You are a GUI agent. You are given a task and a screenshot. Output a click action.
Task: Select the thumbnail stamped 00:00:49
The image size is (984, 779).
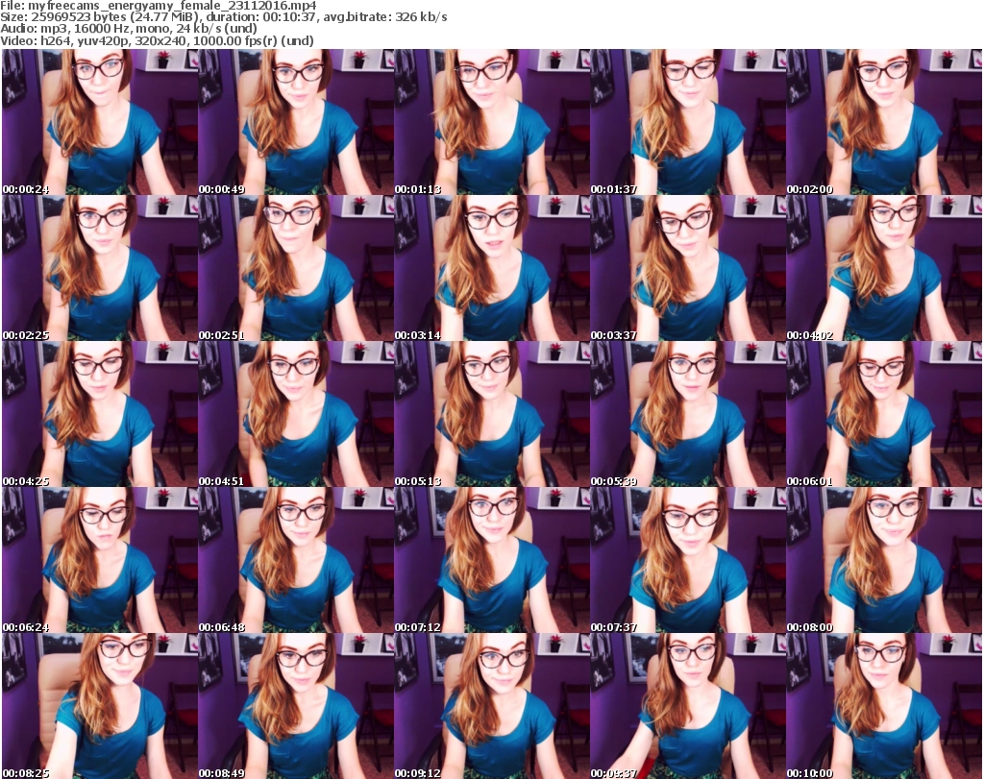click(x=296, y=122)
